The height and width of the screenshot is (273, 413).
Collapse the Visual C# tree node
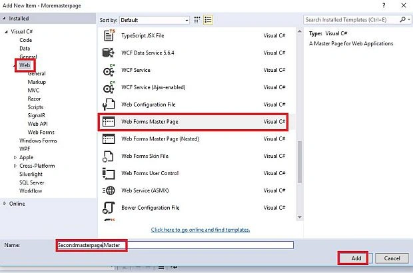tap(6, 31)
